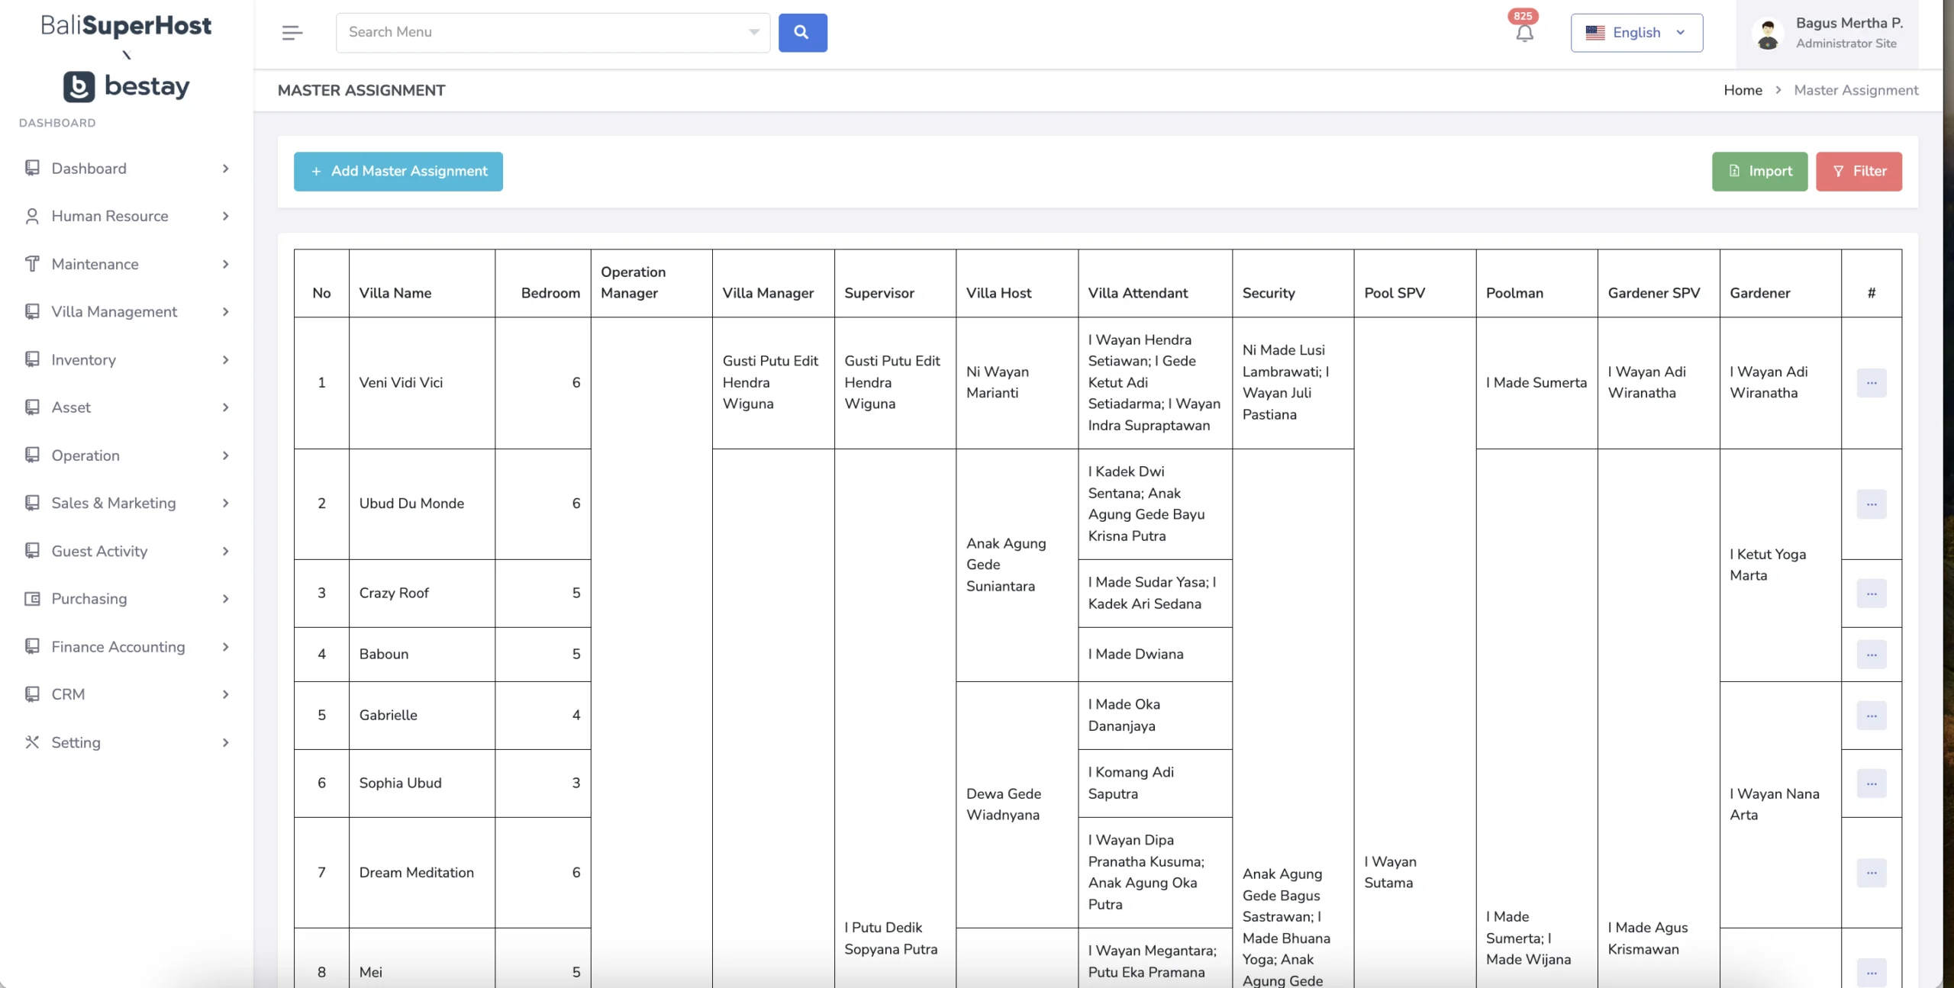This screenshot has width=1954, height=988.
Task: Click the Guest Activity sidebar icon
Action: pos(32,551)
